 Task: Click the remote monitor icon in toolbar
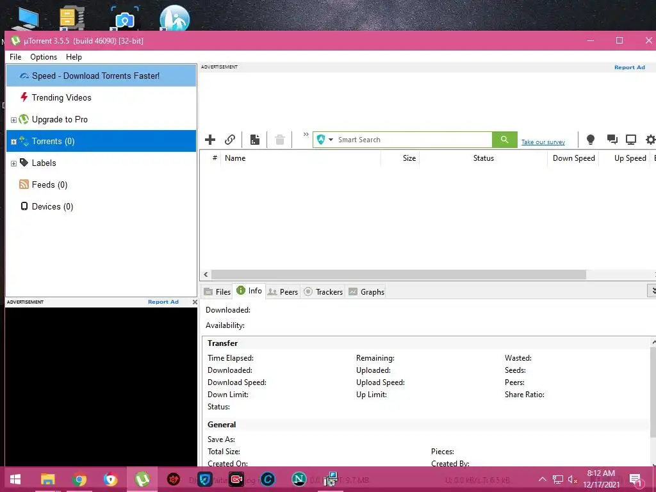click(x=631, y=140)
